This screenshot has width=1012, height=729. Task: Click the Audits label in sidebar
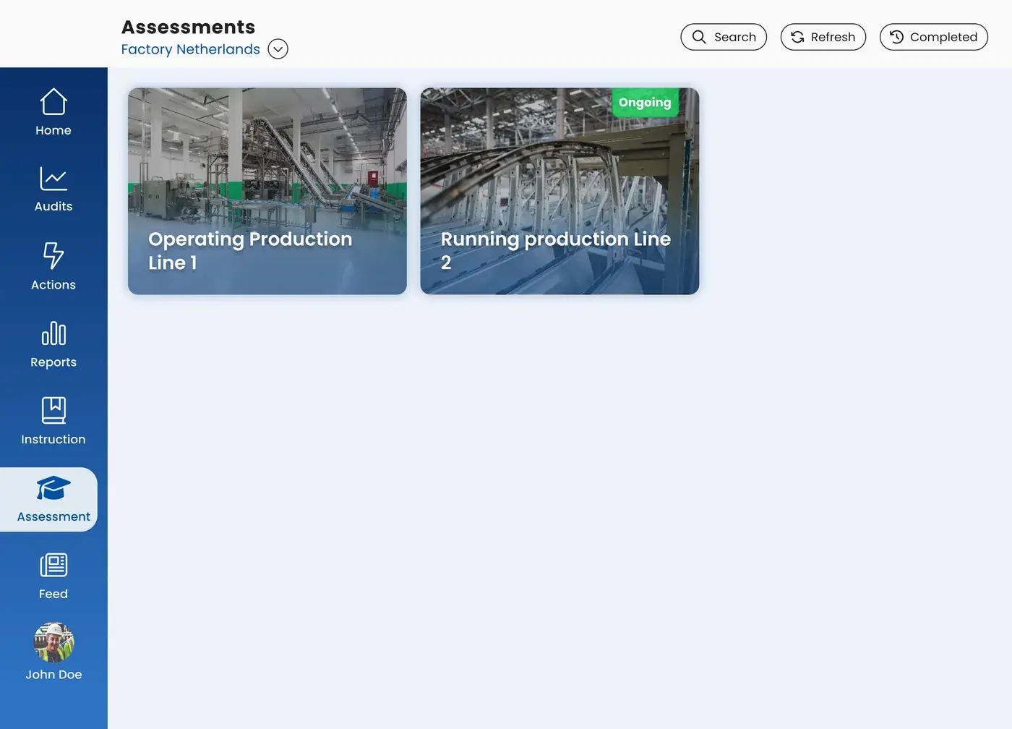(53, 206)
